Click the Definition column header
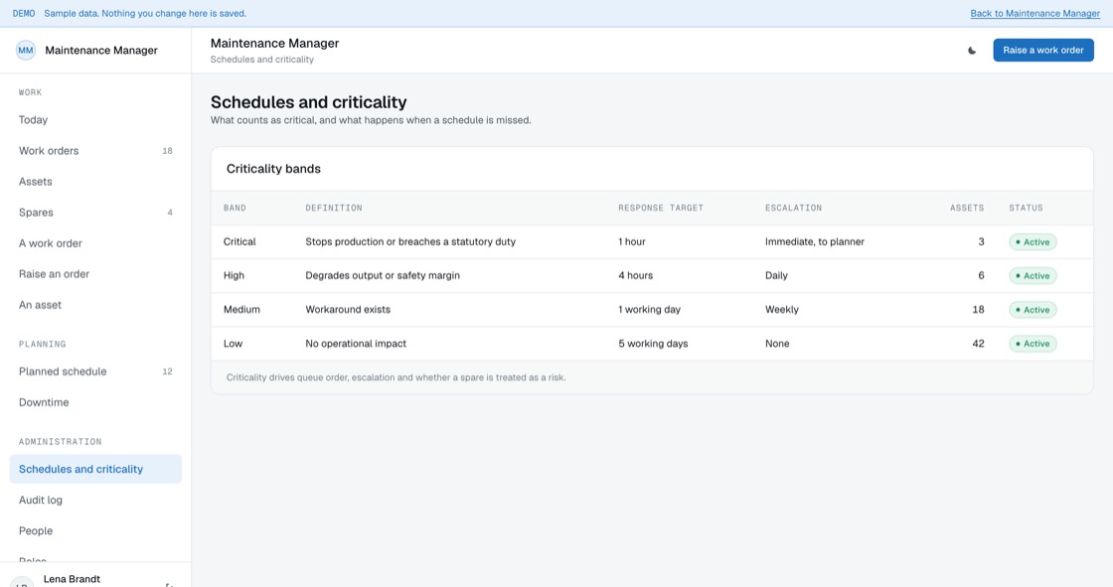Viewport: 1113px width, 587px height. [334, 208]
